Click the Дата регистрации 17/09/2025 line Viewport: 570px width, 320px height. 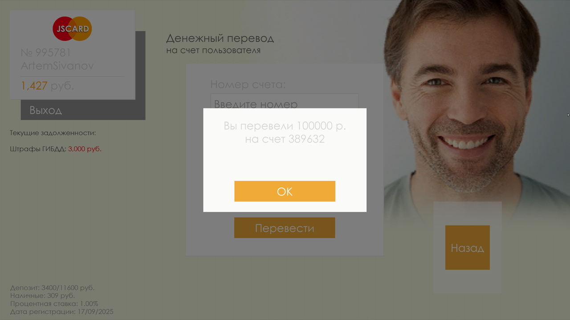click(x=61, y=312)
